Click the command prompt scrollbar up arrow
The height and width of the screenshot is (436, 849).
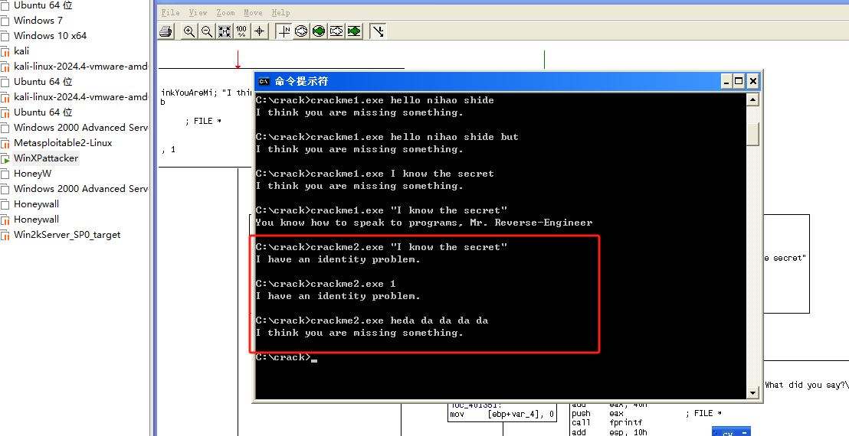[x=752, y=100]
